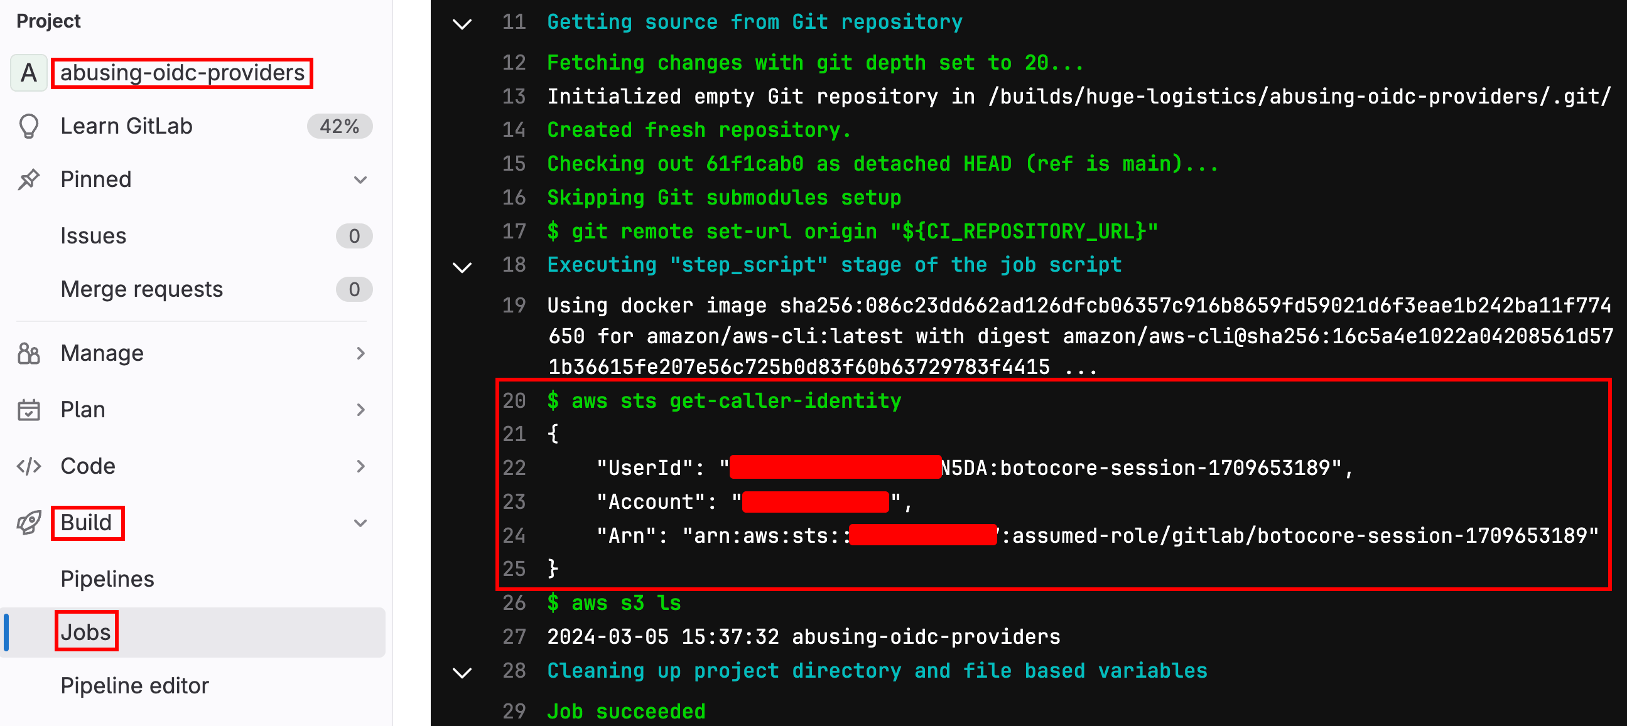Open the Pipelines menu item

coord(107,579)
